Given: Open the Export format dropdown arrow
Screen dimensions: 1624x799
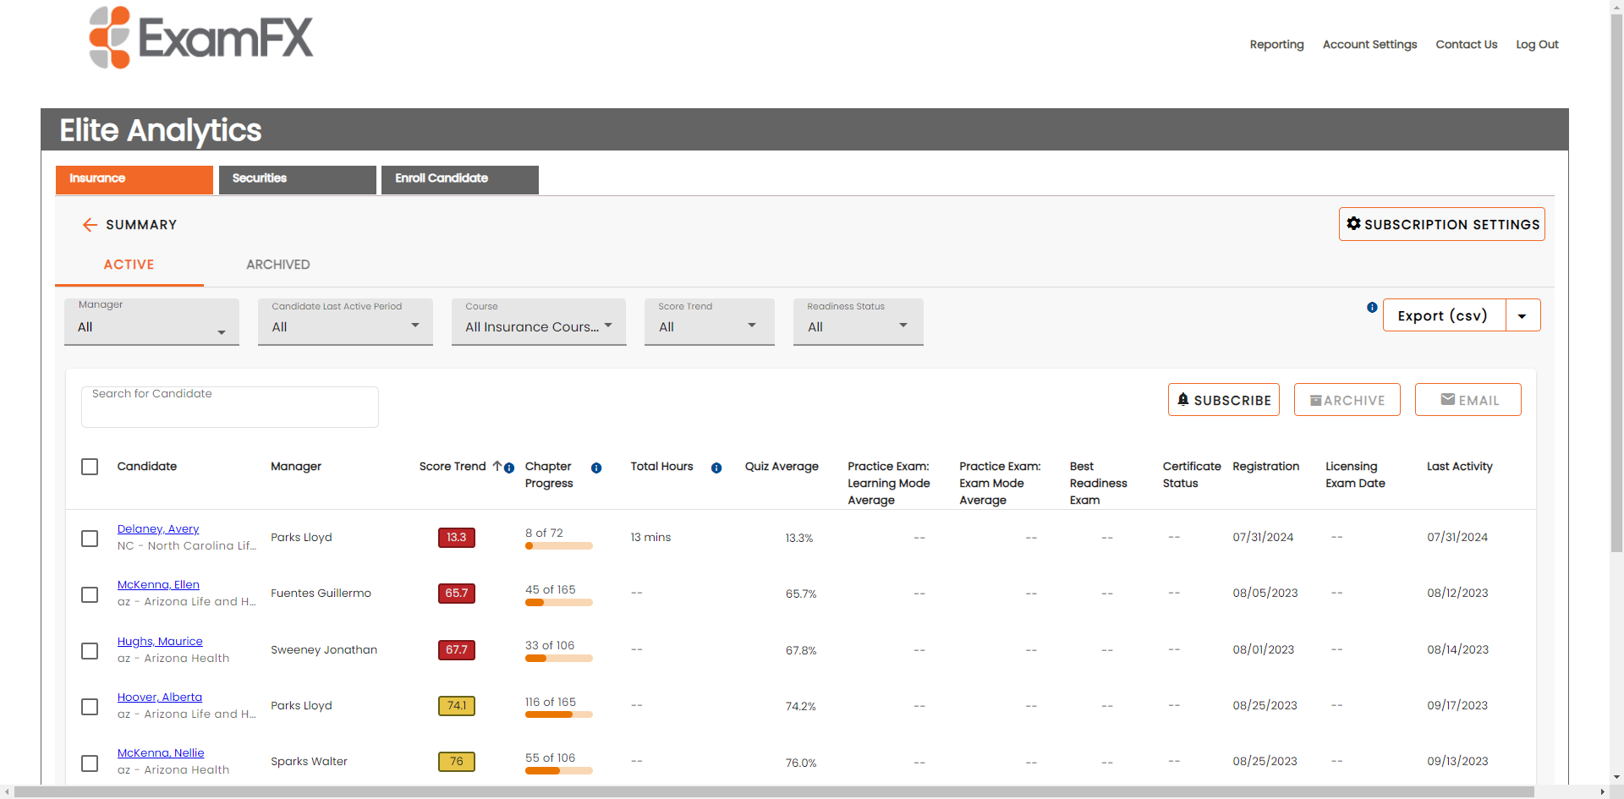Looking at the screenshot, I should 1522,315.
